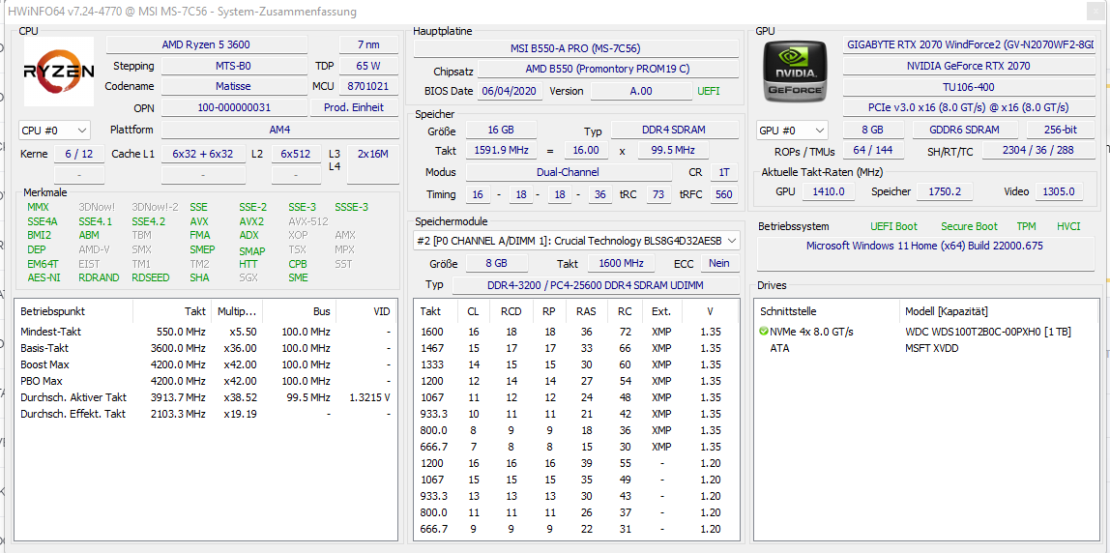This screenshot has height=553, width=1110.
Task: Select the Boost Max row in clock table
Action: 205,364
